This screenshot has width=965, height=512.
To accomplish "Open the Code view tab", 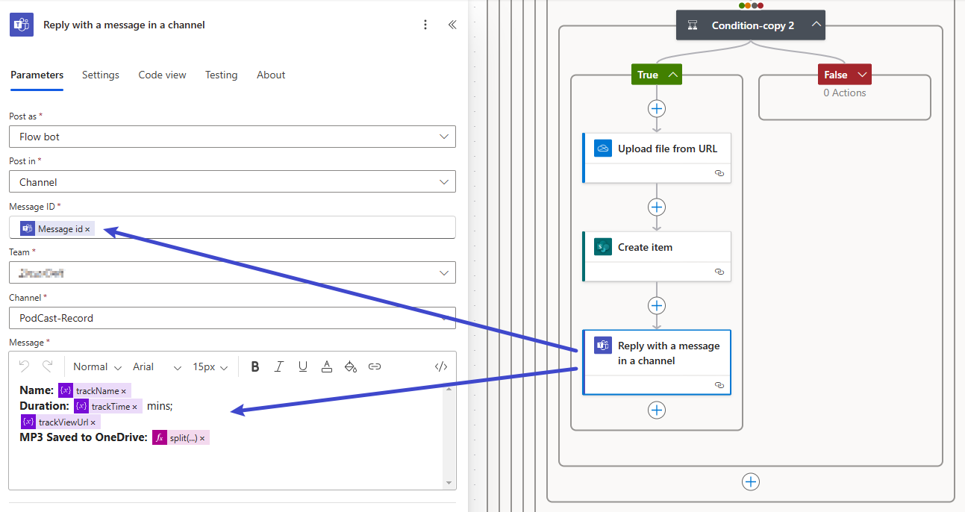I will [x=162, y=75].
